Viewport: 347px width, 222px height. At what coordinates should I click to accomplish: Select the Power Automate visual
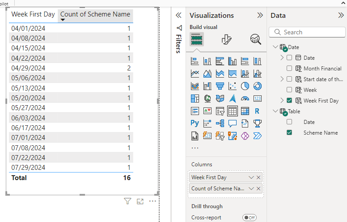258,136
